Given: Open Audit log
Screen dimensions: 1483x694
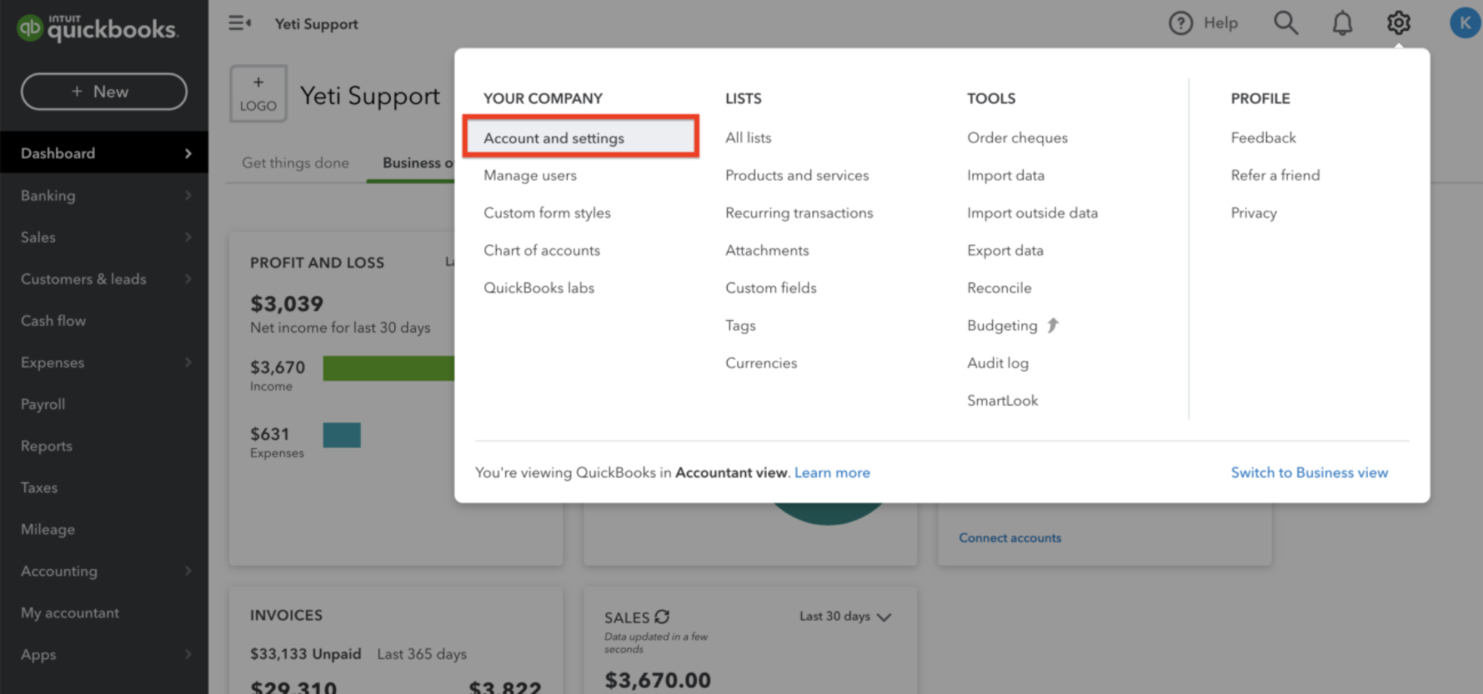Looking at the screenshot, I should click(997, 362).
